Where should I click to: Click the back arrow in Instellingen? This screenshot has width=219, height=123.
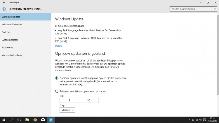tap(4, 3)
